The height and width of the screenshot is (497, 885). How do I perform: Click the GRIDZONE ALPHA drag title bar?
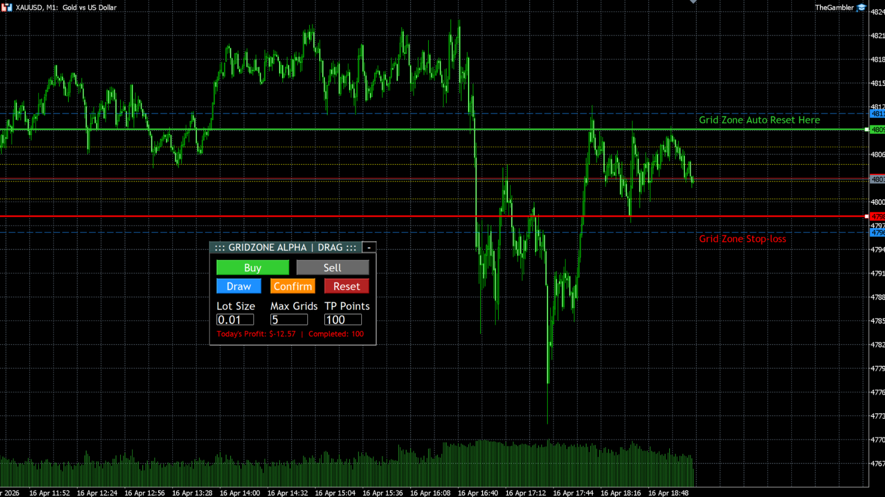tap(285, 248)
